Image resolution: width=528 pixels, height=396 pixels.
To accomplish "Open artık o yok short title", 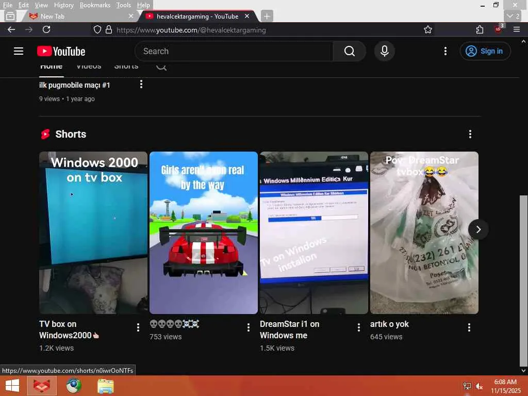I will (389, 324).
